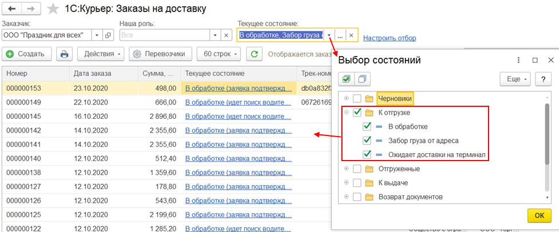
Task: Maximize the Выбор состояний dialog
Action: click(x=535, y=60)
